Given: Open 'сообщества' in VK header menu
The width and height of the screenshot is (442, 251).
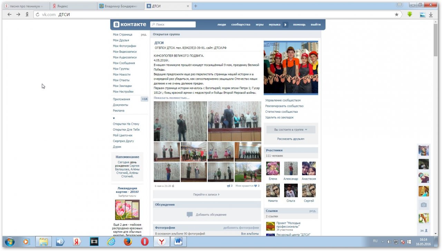Looking at the screenshot, I should [x=241, y=24].
